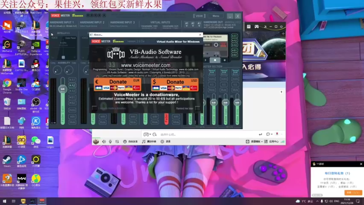Screen dimensions: 364x205
Task: Open www.voicemeeter.com link
Action: pyautogui.click(x=146, y=65)
